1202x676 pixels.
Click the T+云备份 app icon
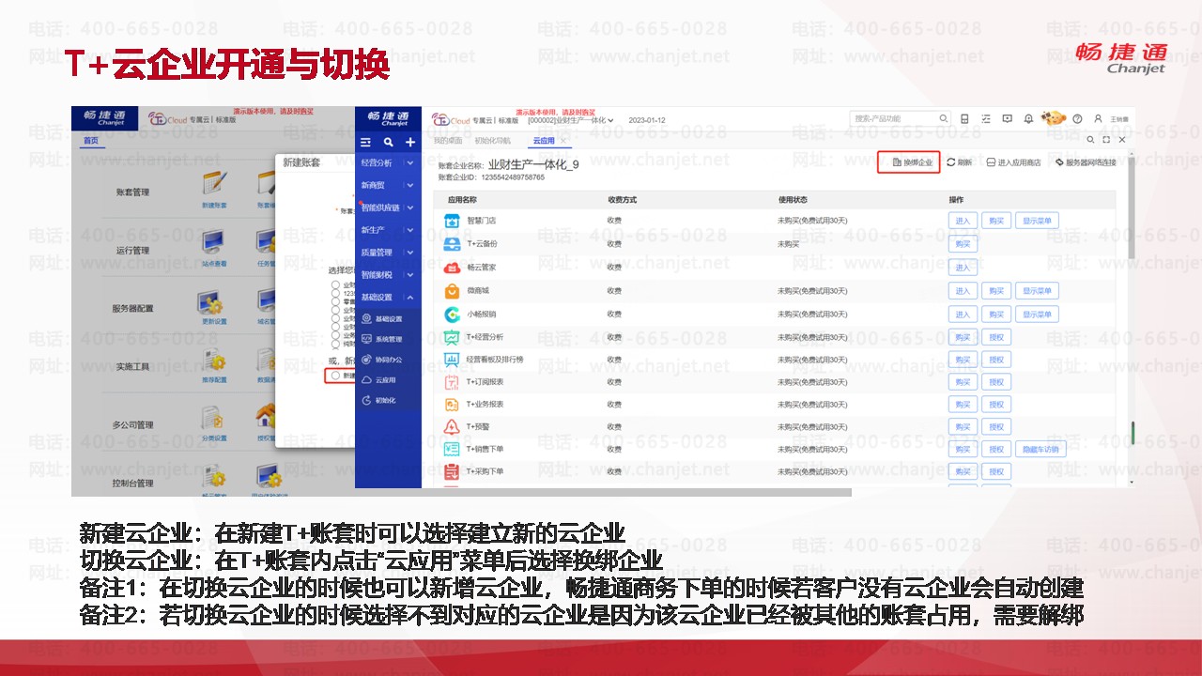coord(451,244)
